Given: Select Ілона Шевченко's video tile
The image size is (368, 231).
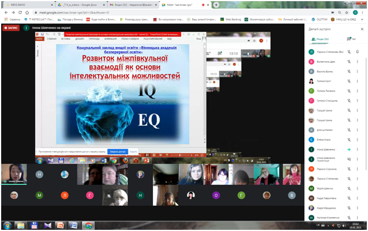Looking at the screenshot, I should (x=14, y=174).
